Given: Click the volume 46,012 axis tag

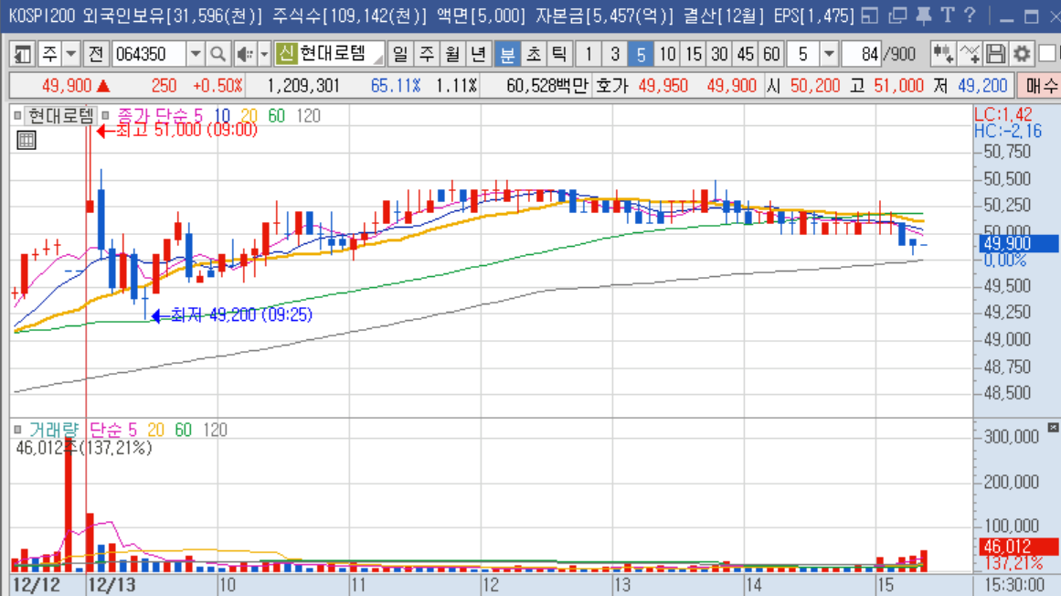Looking at the screenshot, I should 1018,547.
